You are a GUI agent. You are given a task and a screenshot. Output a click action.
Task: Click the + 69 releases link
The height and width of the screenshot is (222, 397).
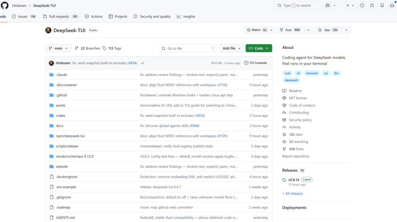293,194
